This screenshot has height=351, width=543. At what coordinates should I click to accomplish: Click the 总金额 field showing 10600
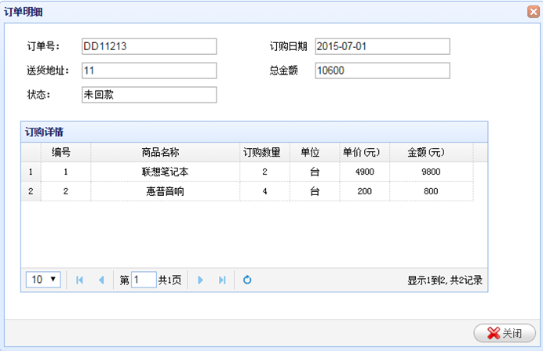click(383, 71)
